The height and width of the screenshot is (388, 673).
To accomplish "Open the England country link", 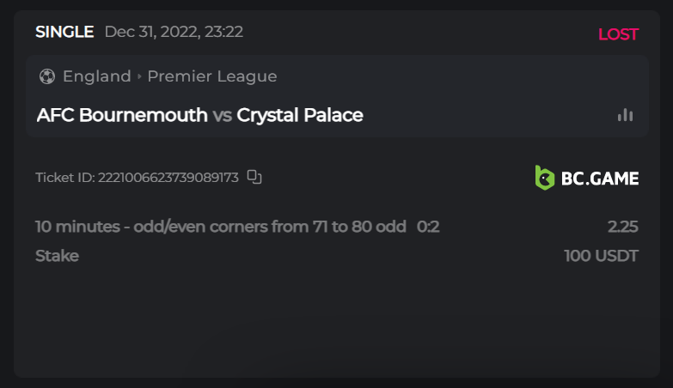I will click(x=96, y=76).
